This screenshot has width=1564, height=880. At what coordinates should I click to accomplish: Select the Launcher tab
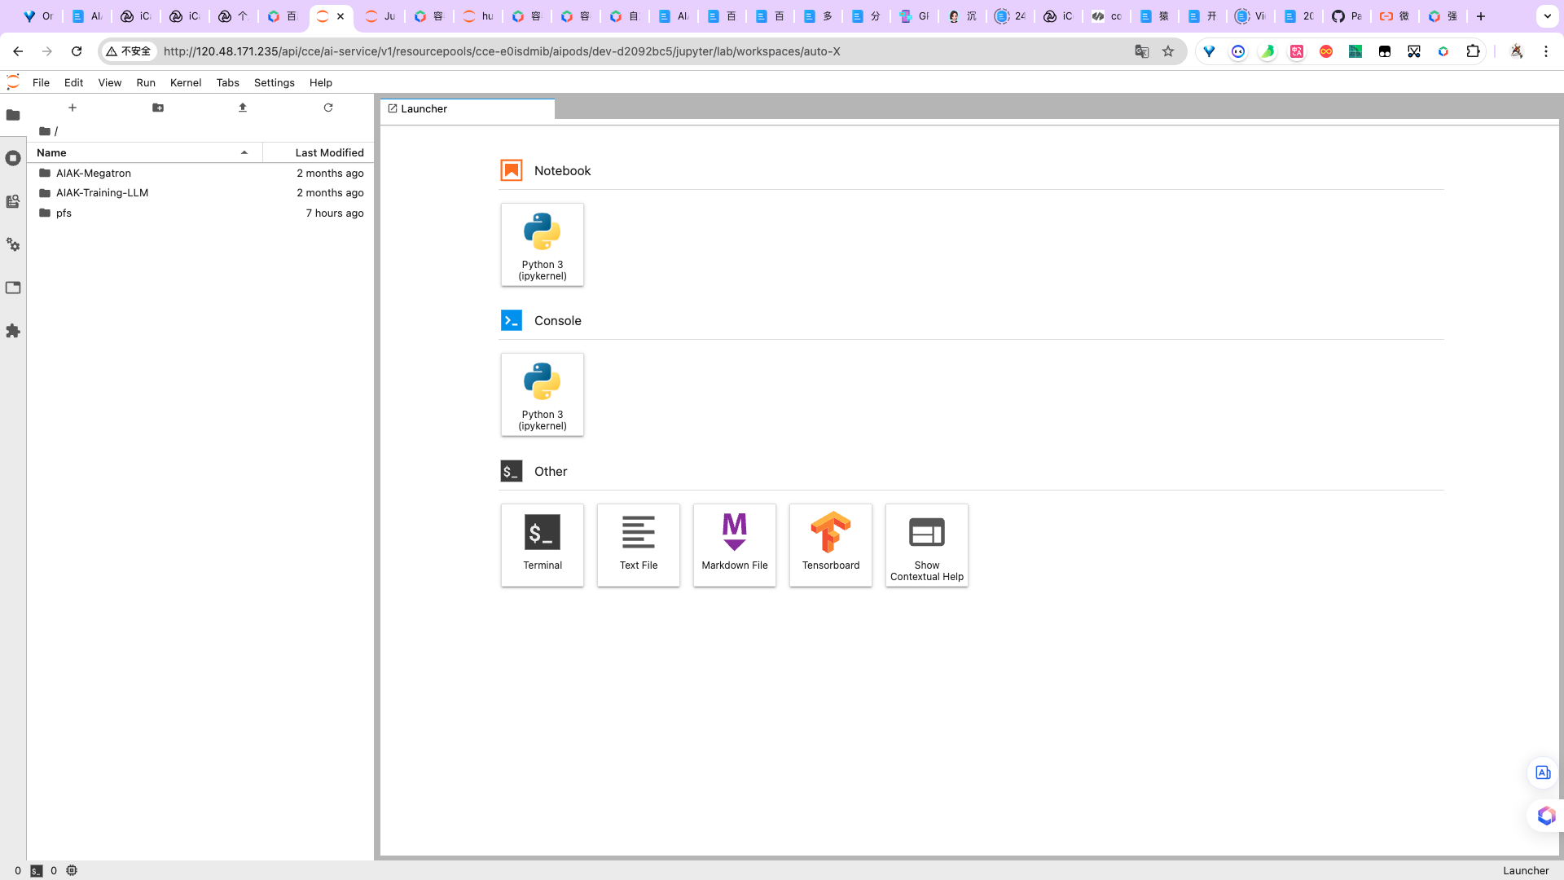468,109
